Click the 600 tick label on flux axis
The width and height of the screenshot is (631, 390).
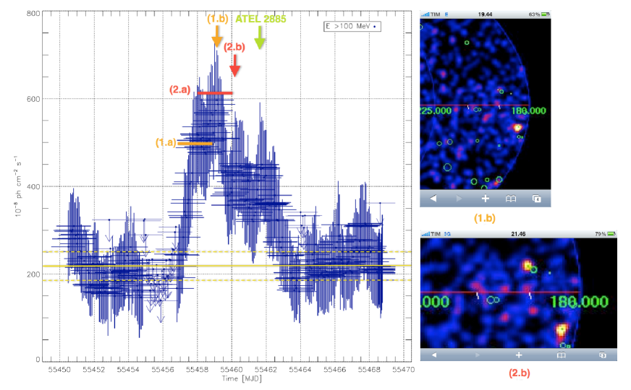click(x=33, y=99)
